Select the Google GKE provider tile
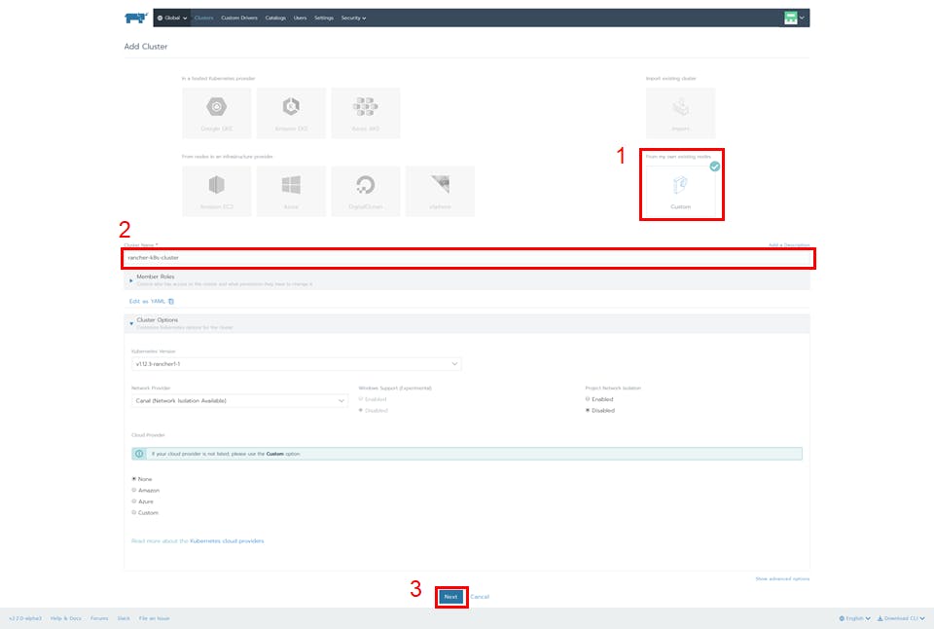This screenshot has width=934, height=629. point(216,113)
